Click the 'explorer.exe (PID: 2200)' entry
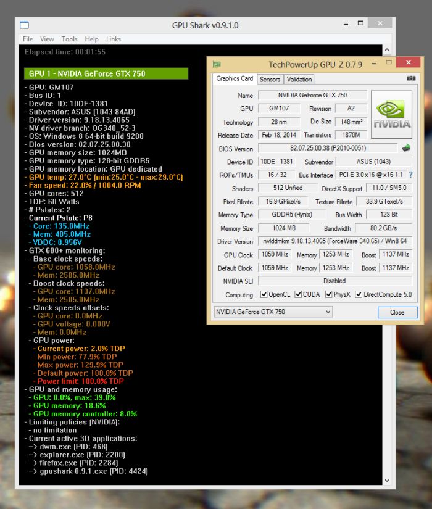This screenshot has height=509, width=432. [x=77, y=455]
